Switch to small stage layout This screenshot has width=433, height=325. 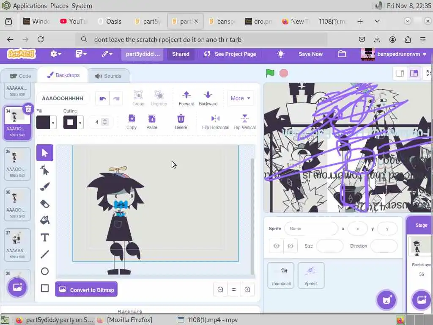tap(400, 73)
